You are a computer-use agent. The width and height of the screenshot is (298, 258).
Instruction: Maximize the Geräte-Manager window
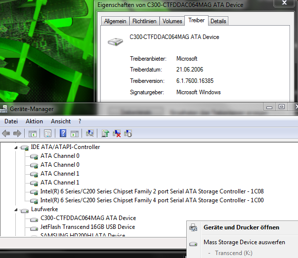[x=282, y=107]
